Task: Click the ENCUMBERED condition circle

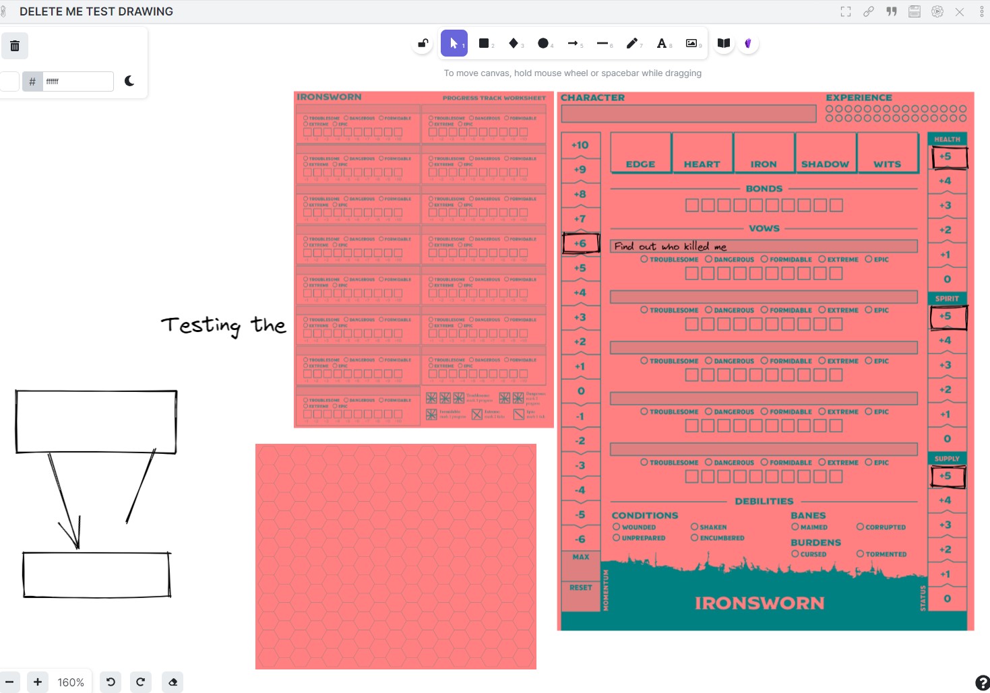Action: [694, 537]
